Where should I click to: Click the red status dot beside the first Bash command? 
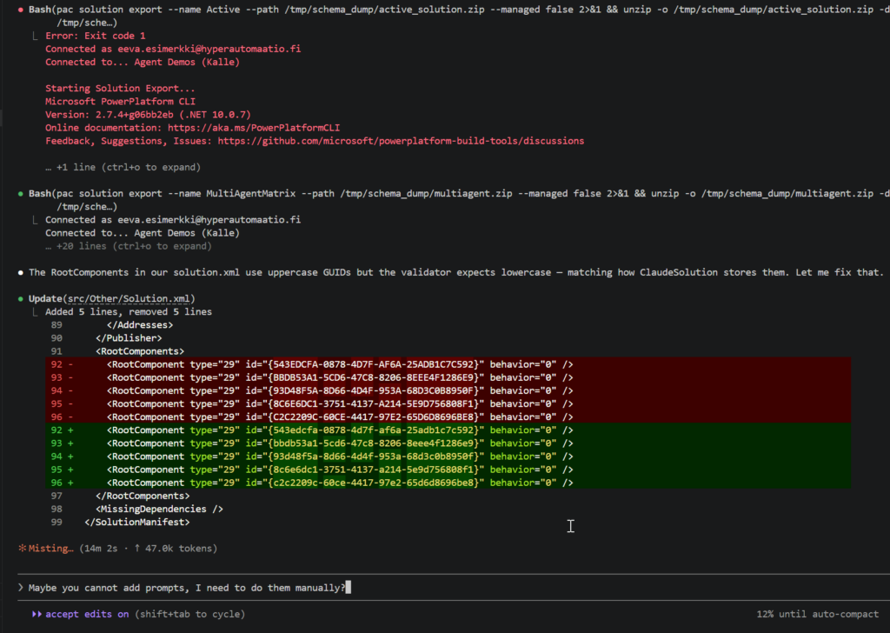[x=21, y=10]
